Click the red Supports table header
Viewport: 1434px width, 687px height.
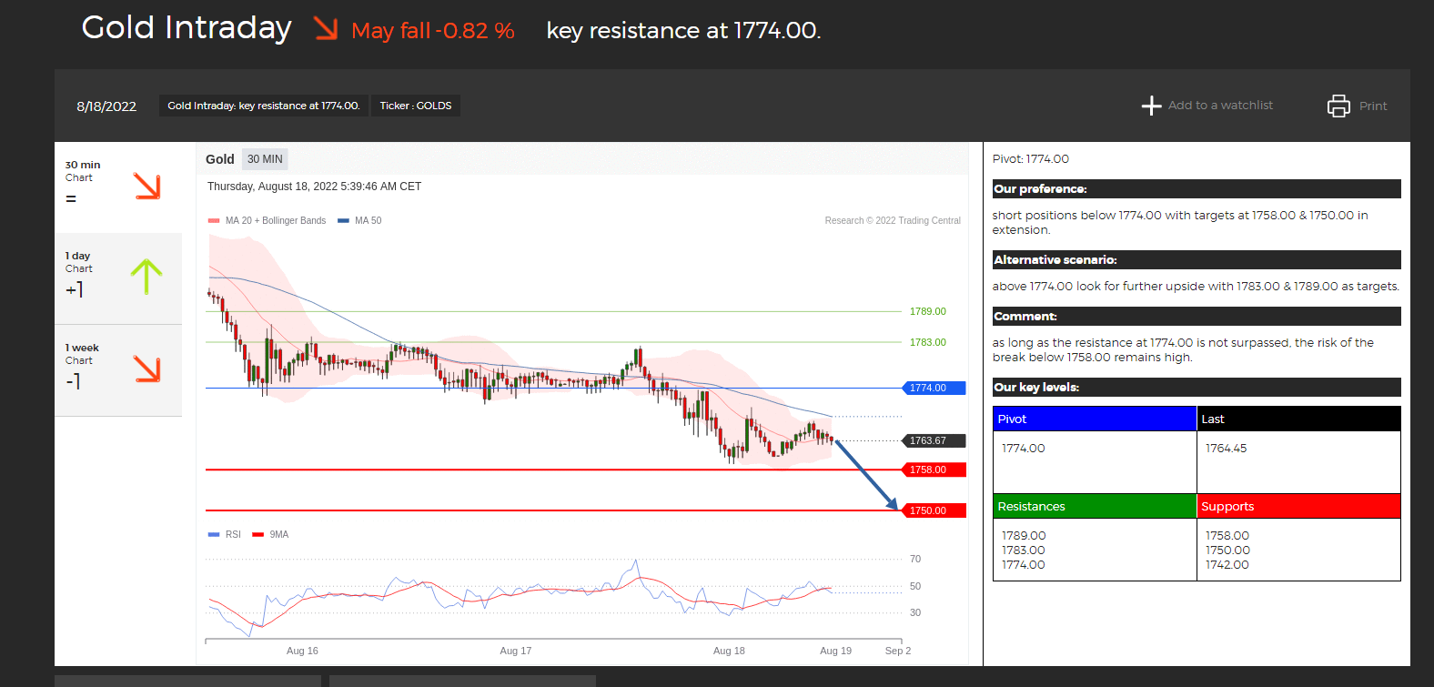pyautogui.click(x=1298, y=506)
